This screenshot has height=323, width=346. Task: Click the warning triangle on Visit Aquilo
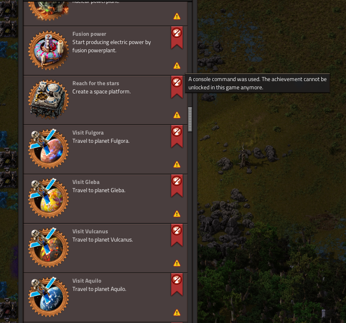tap(177, 313)
